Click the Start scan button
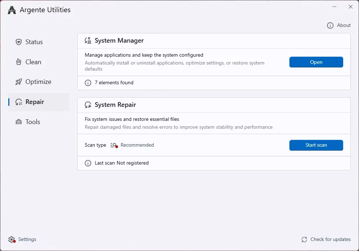This screenshot has height=251, width=359. (x=316, y=145)
